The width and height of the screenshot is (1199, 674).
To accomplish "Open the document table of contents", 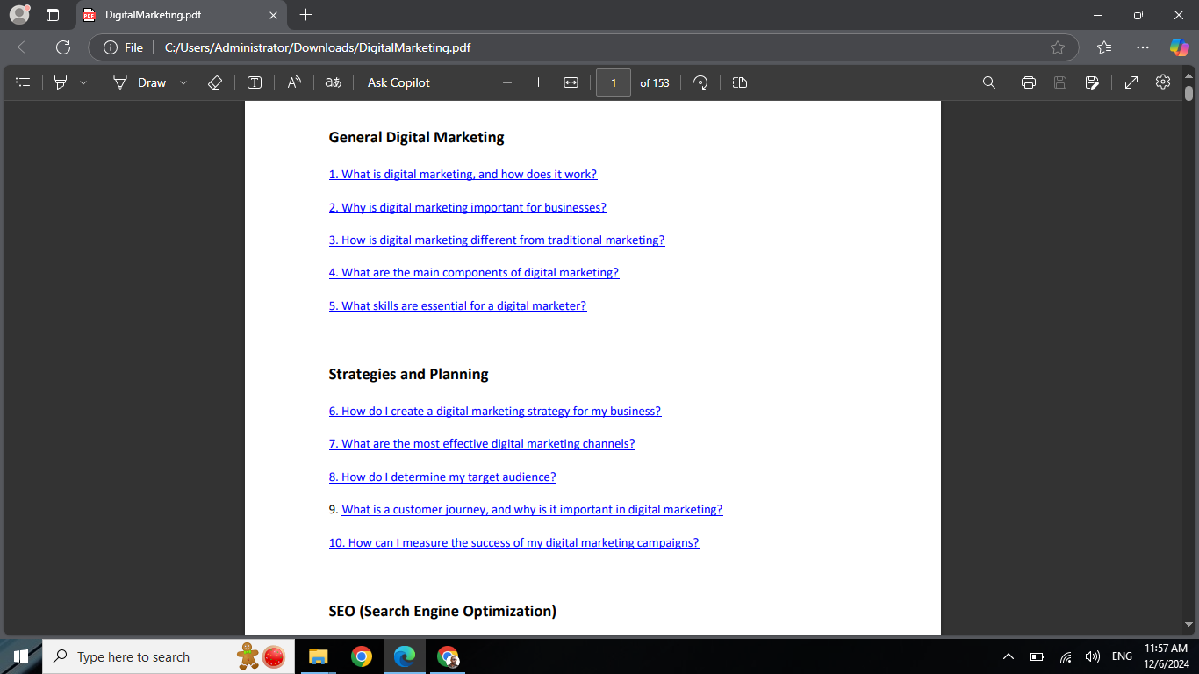I will (23, 82).
